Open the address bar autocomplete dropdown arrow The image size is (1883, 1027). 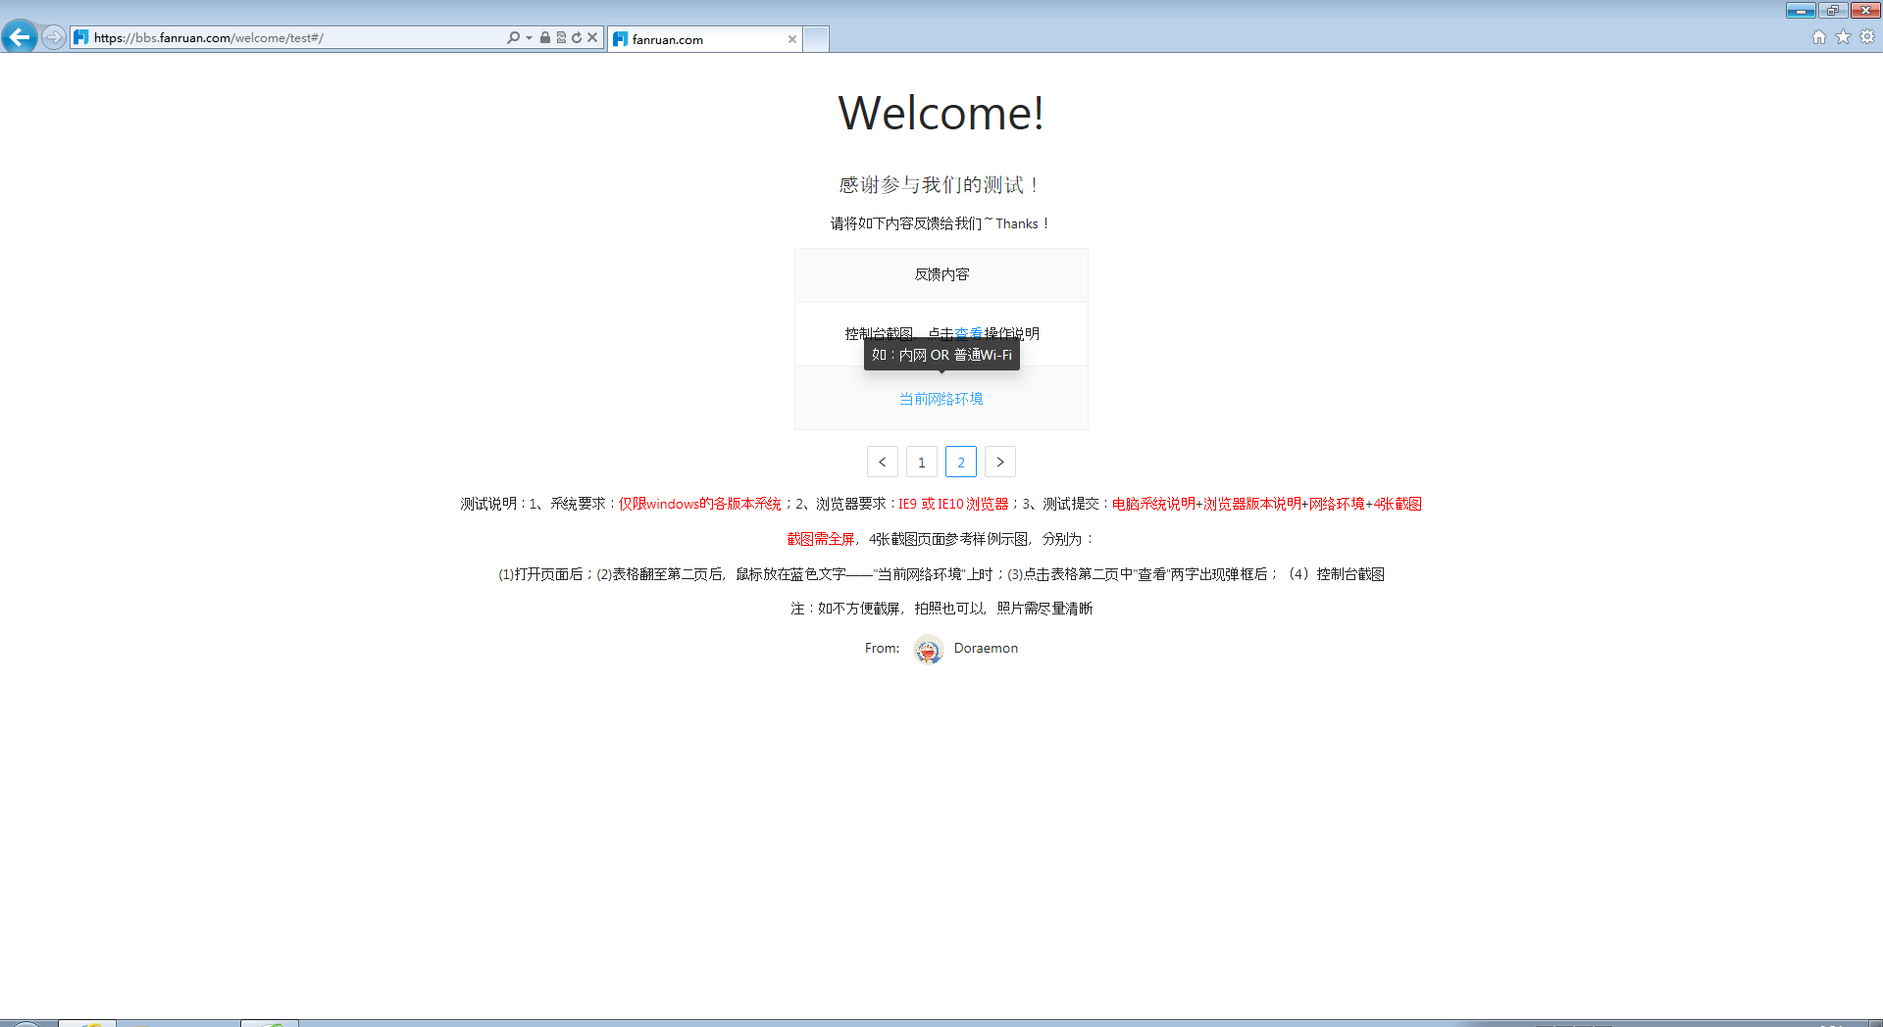click(x=530, y=37)
